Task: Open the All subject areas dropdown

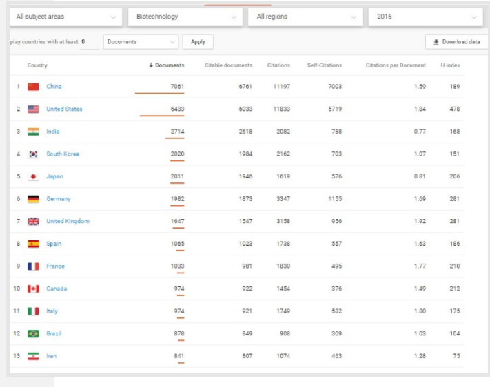Action: pos(65,17)
